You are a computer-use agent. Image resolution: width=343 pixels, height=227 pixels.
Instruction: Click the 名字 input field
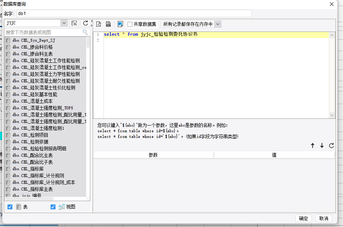point(134,14)
